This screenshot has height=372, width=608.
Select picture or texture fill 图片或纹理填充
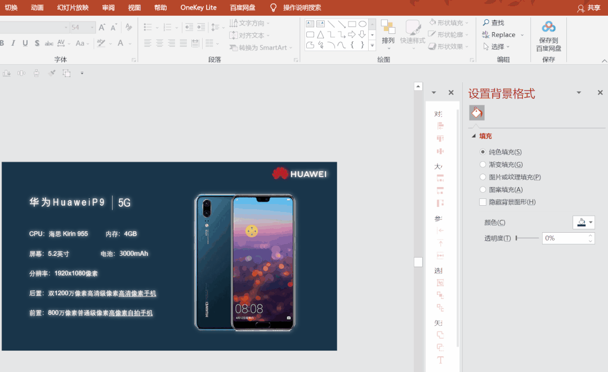pyautogui.click(x=510, y=177)
